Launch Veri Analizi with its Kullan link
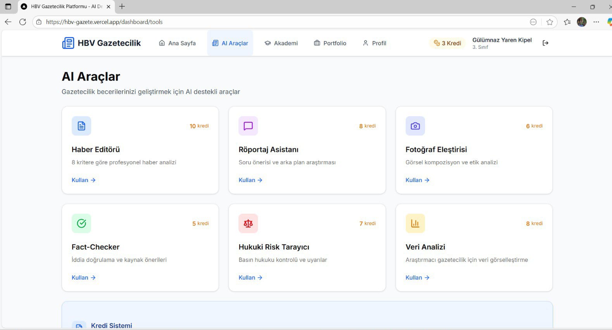The height and width of the screenshot is (330, 612). point(417,278)
